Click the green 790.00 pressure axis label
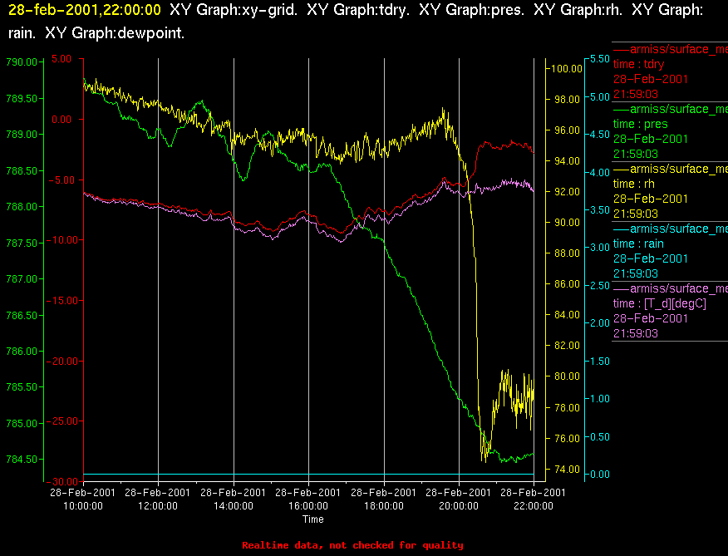 pos(22,62)
